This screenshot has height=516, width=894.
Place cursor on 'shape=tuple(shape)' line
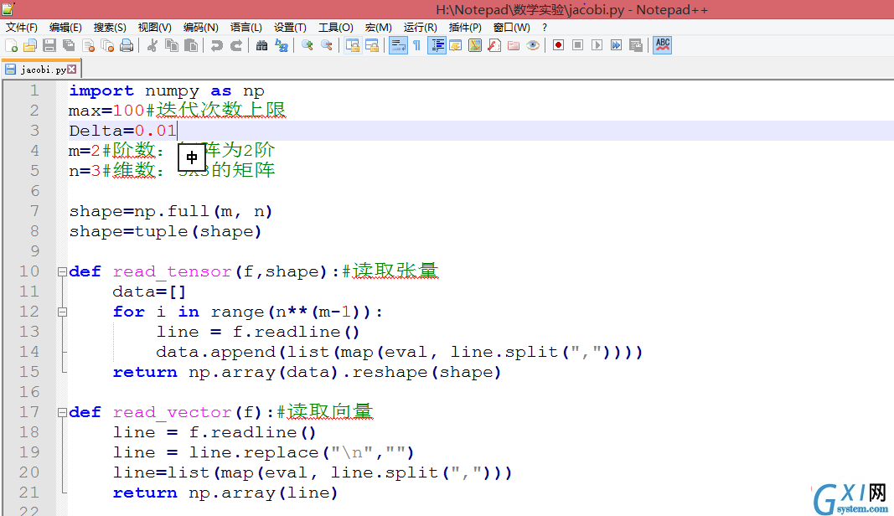tap(165, 231)
